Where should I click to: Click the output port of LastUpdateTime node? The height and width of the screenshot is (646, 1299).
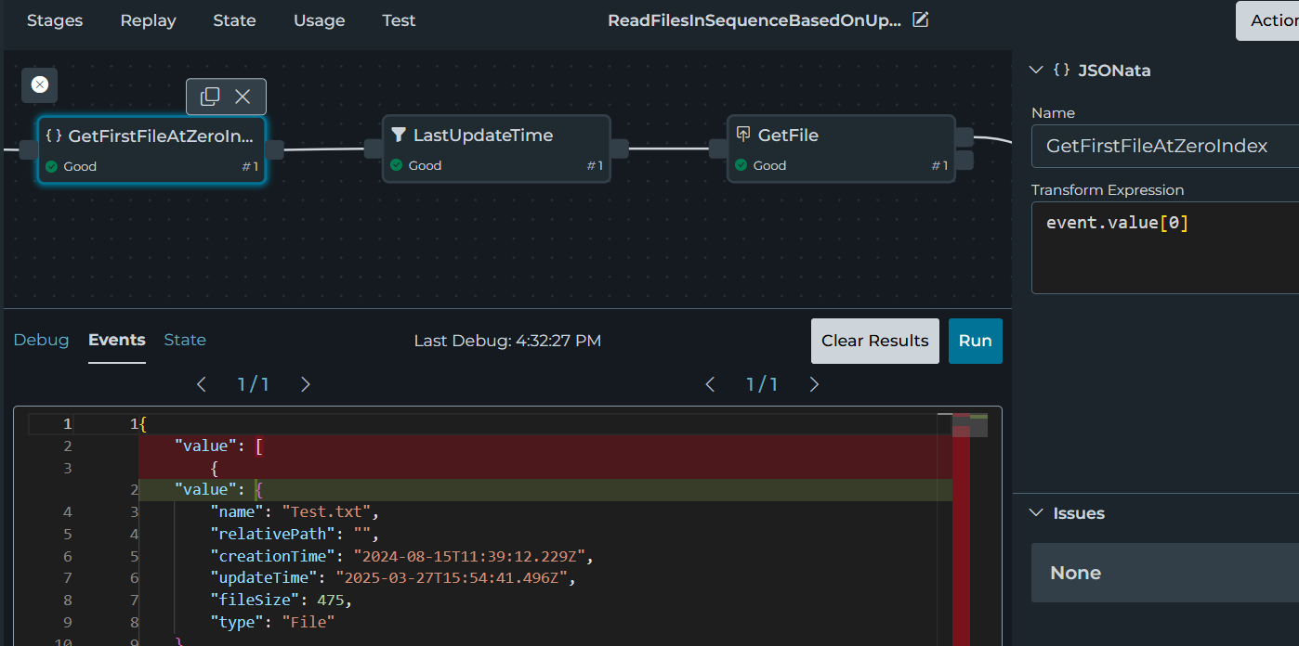[x=619, y=149]
